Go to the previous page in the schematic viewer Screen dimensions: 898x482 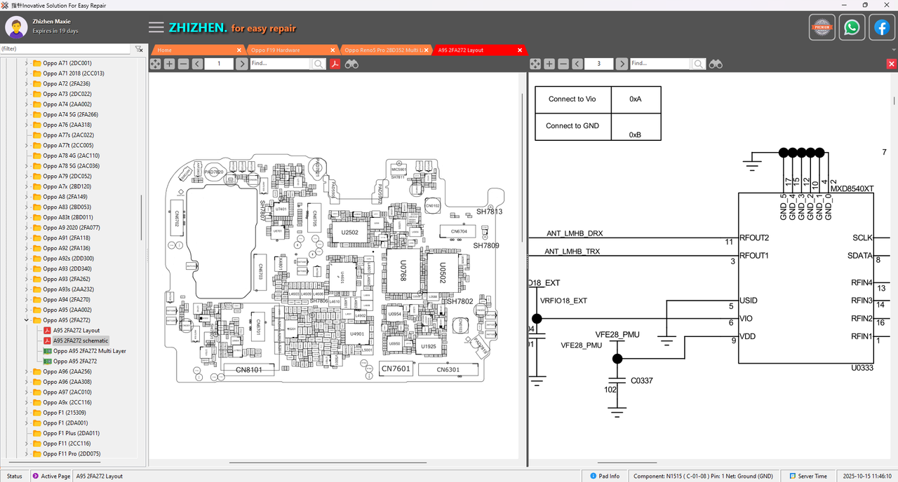pos(577,64)
